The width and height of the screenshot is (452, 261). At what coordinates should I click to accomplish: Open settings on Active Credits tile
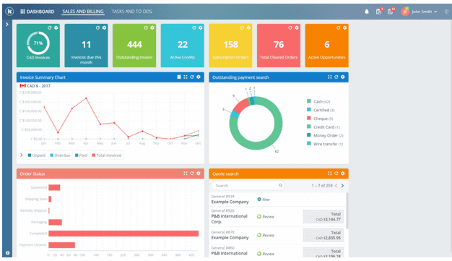(200, 27)
